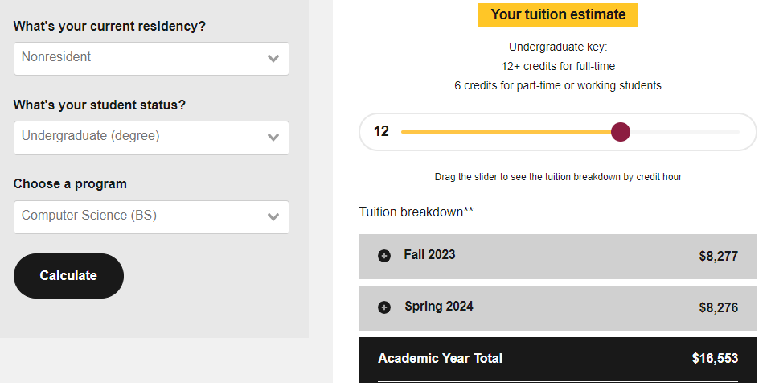Screen dimensions: 771x383
Task: Click the credit value 12 beside the slider
Action: (381, 132)
